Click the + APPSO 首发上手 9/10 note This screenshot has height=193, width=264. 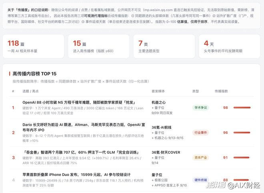[169, 185]
